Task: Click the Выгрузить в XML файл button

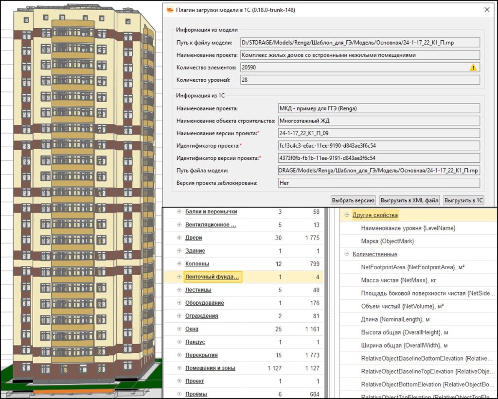Action: click(409, 200)
